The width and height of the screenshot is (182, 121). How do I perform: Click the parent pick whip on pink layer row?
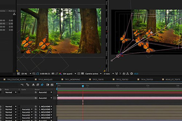[x=36, y=98]
